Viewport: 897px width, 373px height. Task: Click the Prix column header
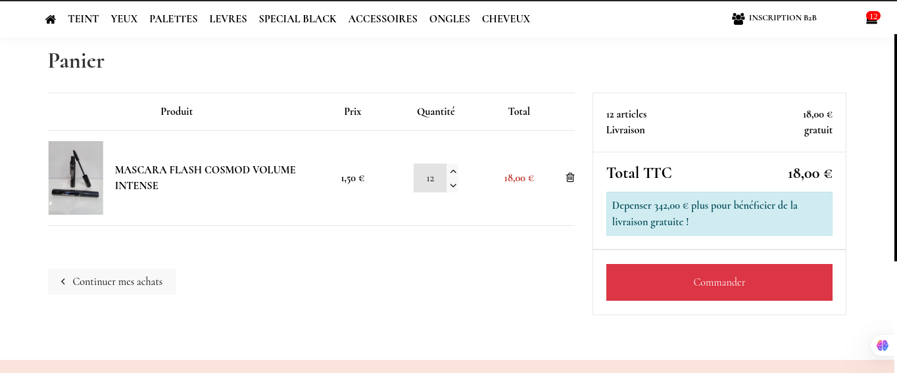tap(352, 112)
